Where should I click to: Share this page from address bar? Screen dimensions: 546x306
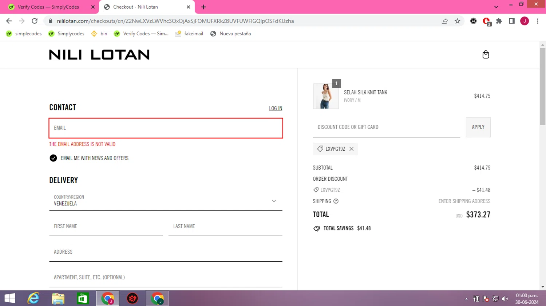[444, 21]
